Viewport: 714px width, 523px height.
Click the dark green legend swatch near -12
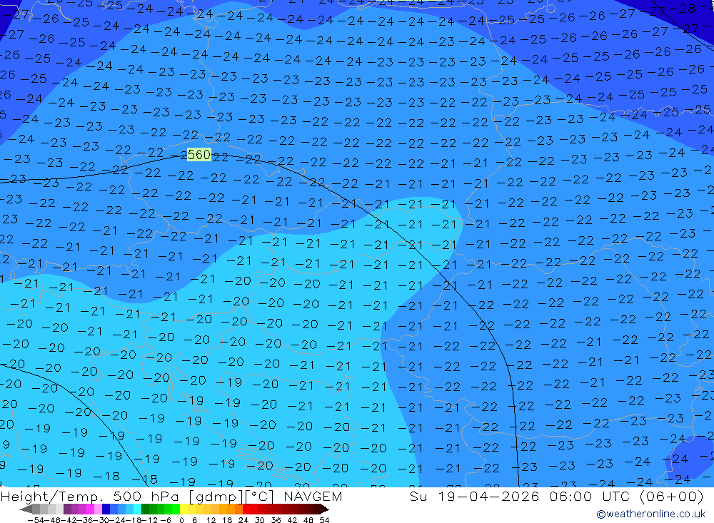tap(145, 509)
